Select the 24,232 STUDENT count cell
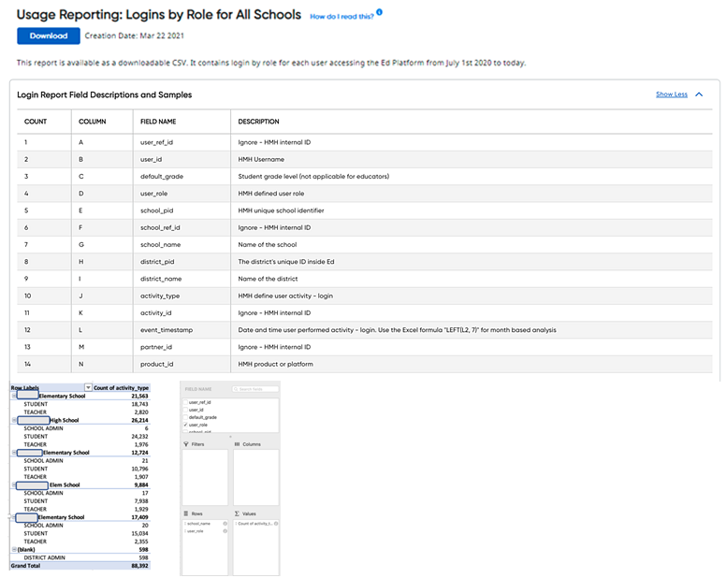 [139, 437]
